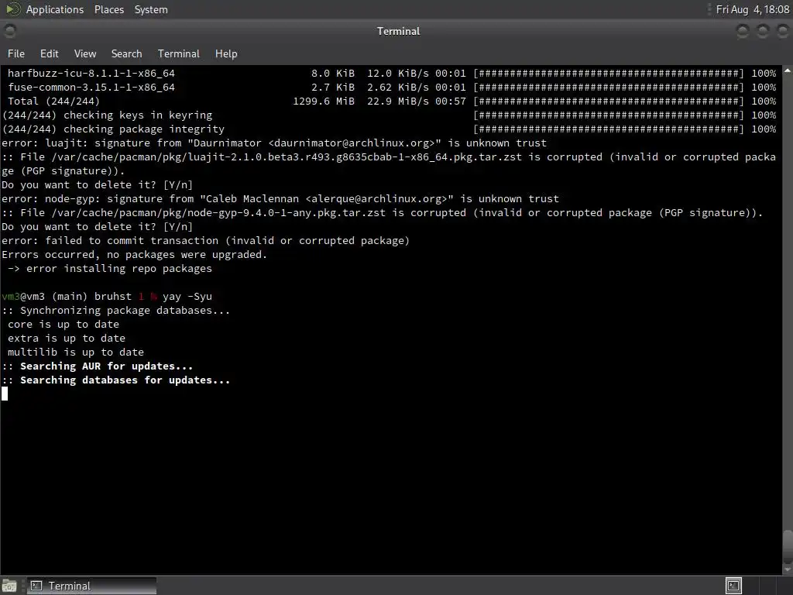This screenshot has width=793, height=595.
Task: Minimize the Terminal window
Action: pos(743,31)
